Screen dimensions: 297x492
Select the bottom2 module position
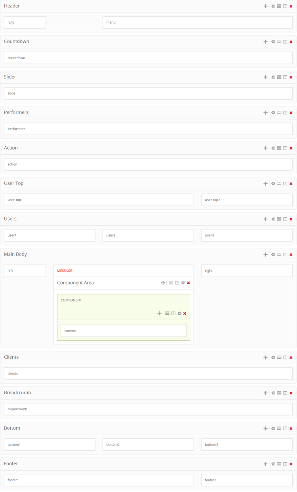[148, 445]
